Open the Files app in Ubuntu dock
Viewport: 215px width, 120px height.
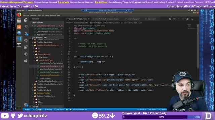point(19,21)
